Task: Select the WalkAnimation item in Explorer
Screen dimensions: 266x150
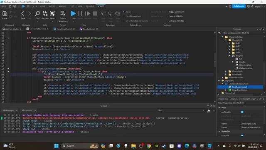Action: pos(246,68)
